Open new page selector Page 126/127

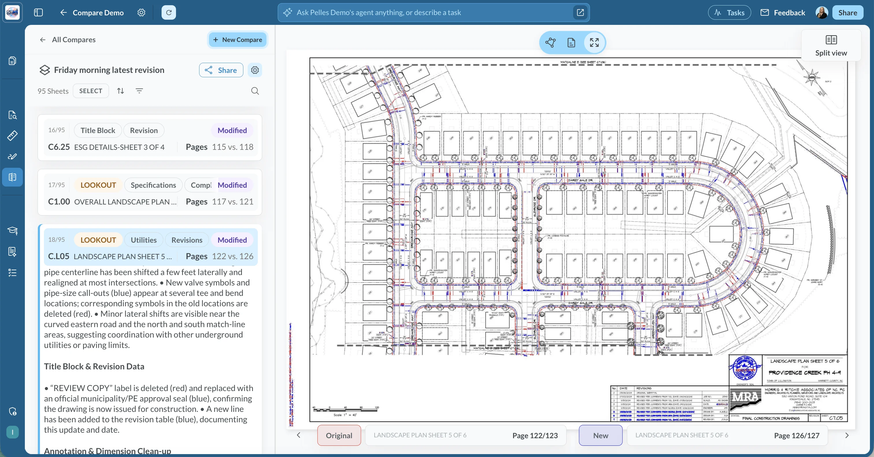[727, 435]
